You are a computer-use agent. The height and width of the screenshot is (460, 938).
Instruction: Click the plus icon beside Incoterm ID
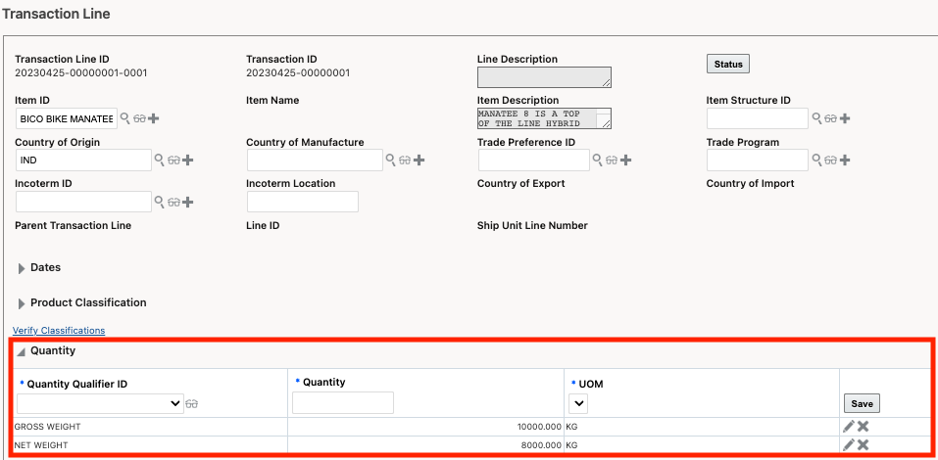(187, 202)
